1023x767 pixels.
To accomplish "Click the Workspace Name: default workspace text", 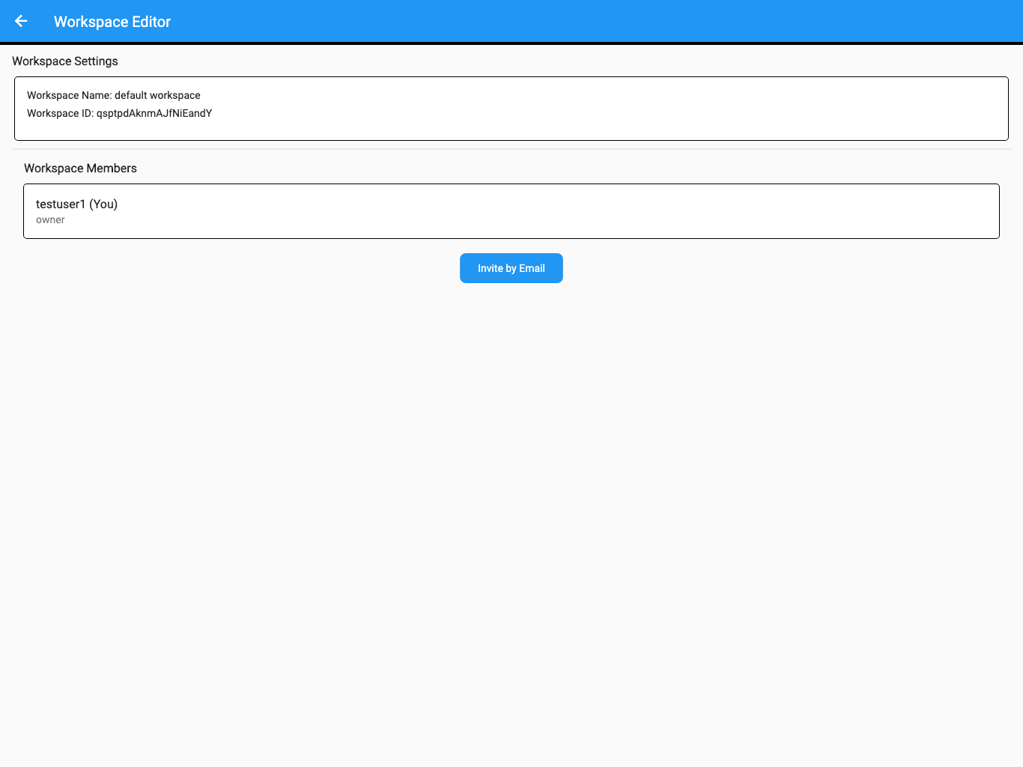I will [x=114, y=95].
